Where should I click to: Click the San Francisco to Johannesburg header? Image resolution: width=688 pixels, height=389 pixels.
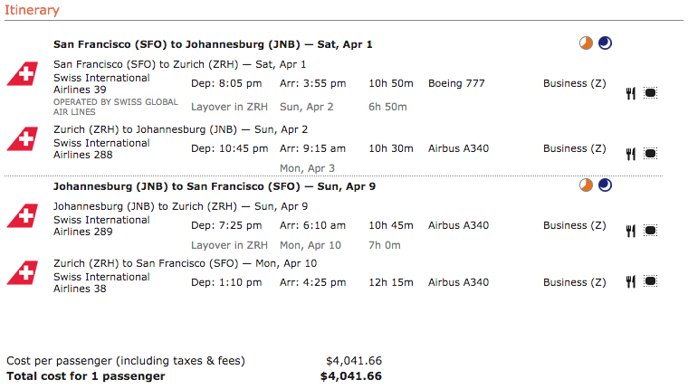tap(213, 44)
